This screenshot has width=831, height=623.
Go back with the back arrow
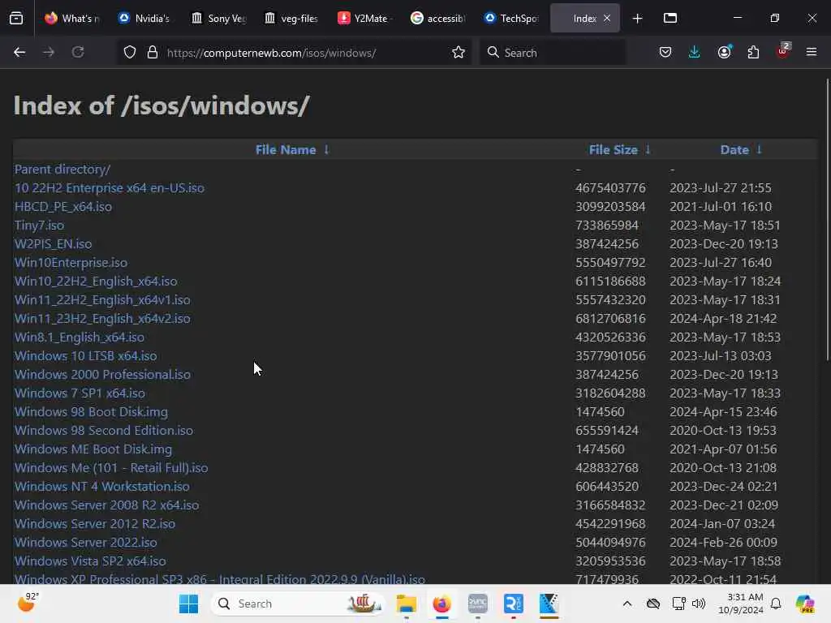pyautogui.click(x=19, y=53)
